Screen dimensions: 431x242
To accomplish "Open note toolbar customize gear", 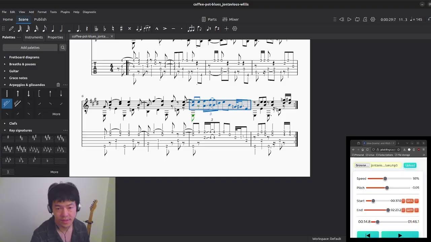I will point(235,29).
